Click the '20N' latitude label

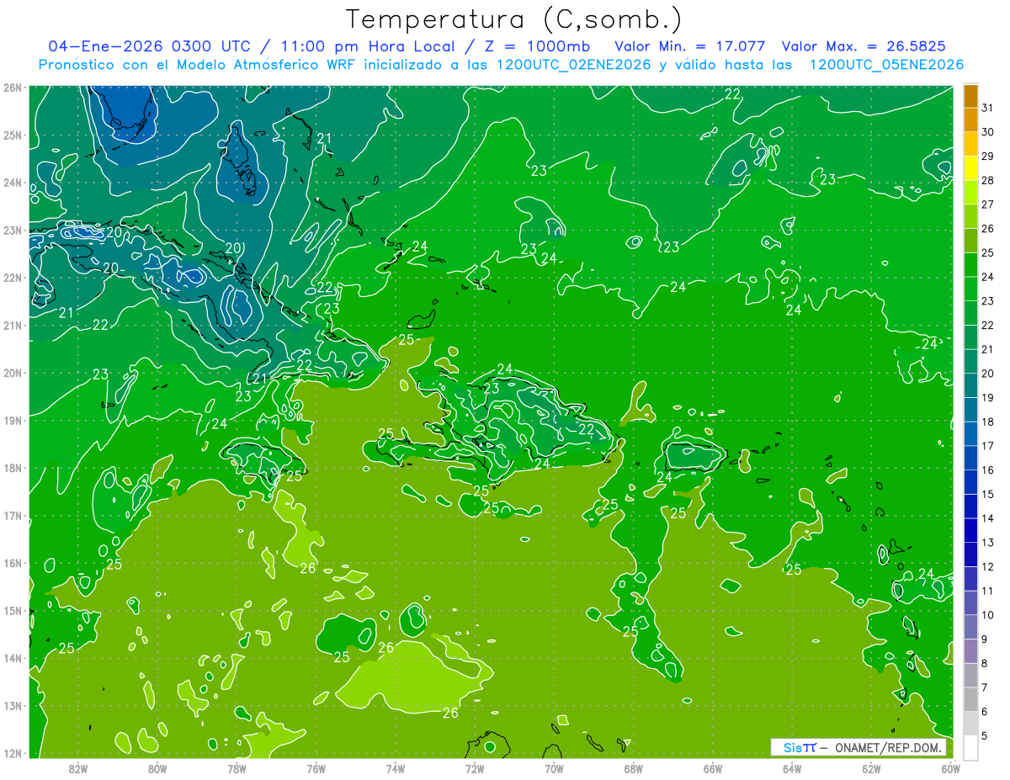[13, 373]
